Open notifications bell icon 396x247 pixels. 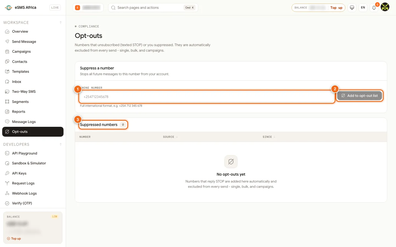click(374, 8)
